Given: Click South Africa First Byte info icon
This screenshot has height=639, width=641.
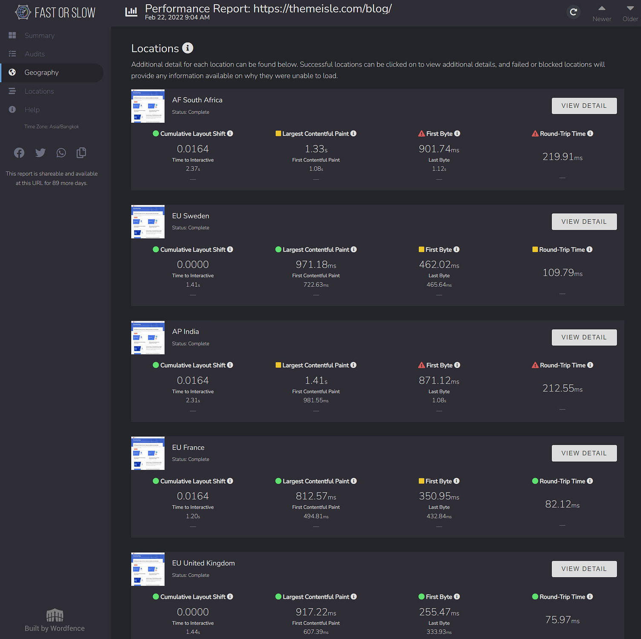Looking at the screenshot, I should click(x=457, y=133).
